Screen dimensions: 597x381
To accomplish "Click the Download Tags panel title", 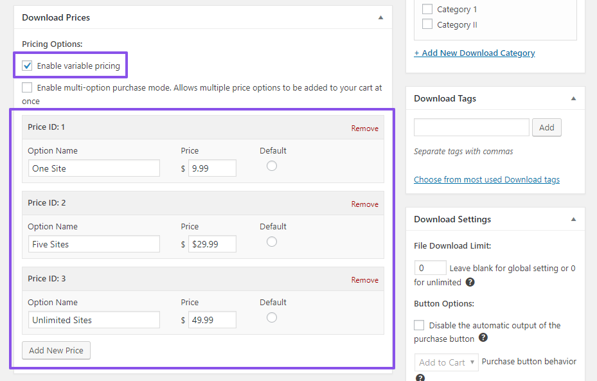I will point(445,98).
